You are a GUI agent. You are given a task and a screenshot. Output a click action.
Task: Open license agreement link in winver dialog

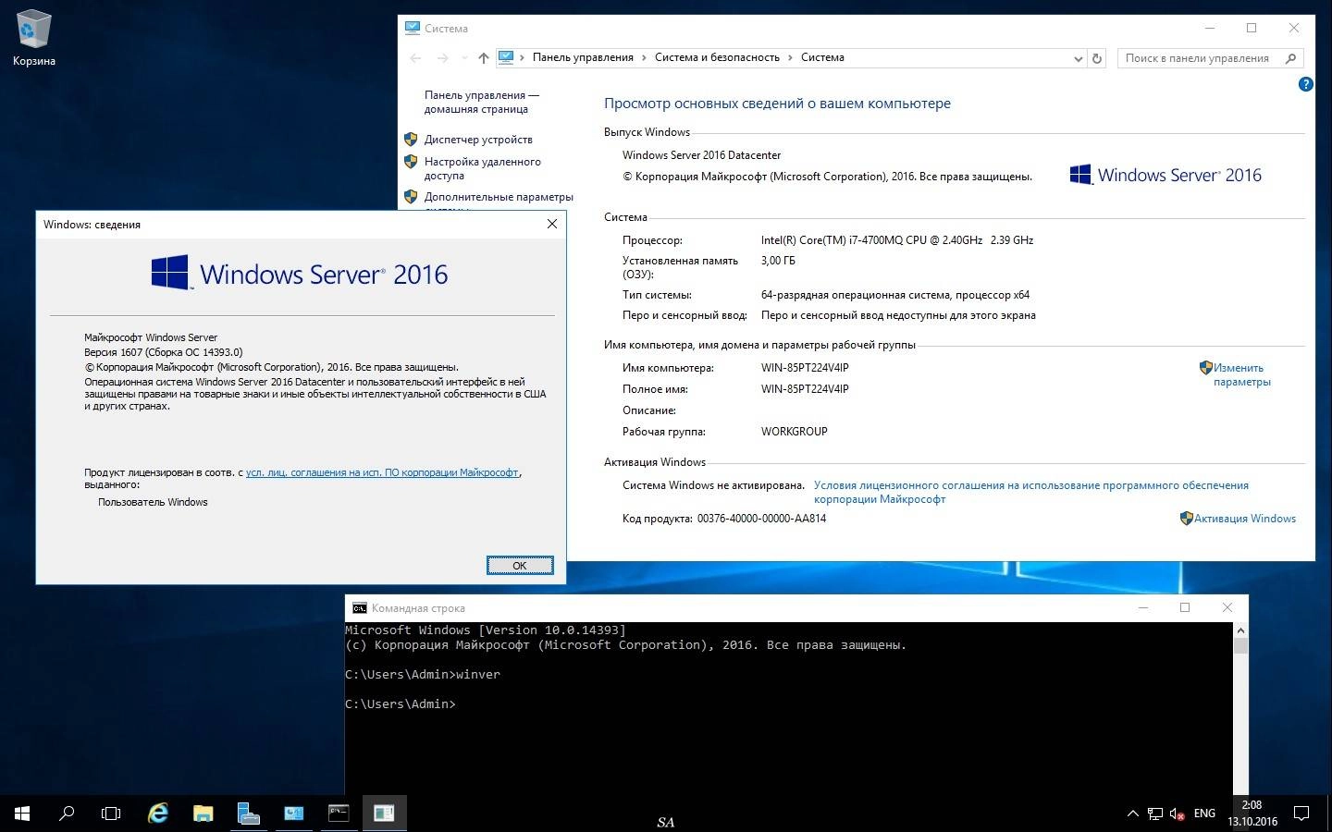click(382, 472)
